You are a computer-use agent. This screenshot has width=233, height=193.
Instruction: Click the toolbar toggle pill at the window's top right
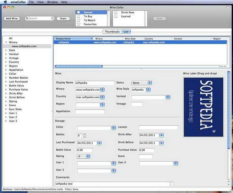point(228,7)
